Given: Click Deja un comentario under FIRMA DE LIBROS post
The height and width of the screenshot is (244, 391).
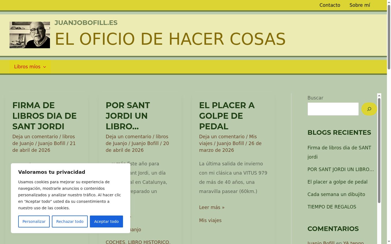Looking at the screenshot, I should [35, 137].
